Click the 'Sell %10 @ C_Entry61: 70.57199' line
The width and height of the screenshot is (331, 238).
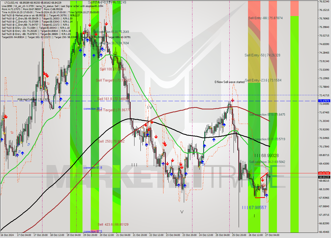(37, 22)
